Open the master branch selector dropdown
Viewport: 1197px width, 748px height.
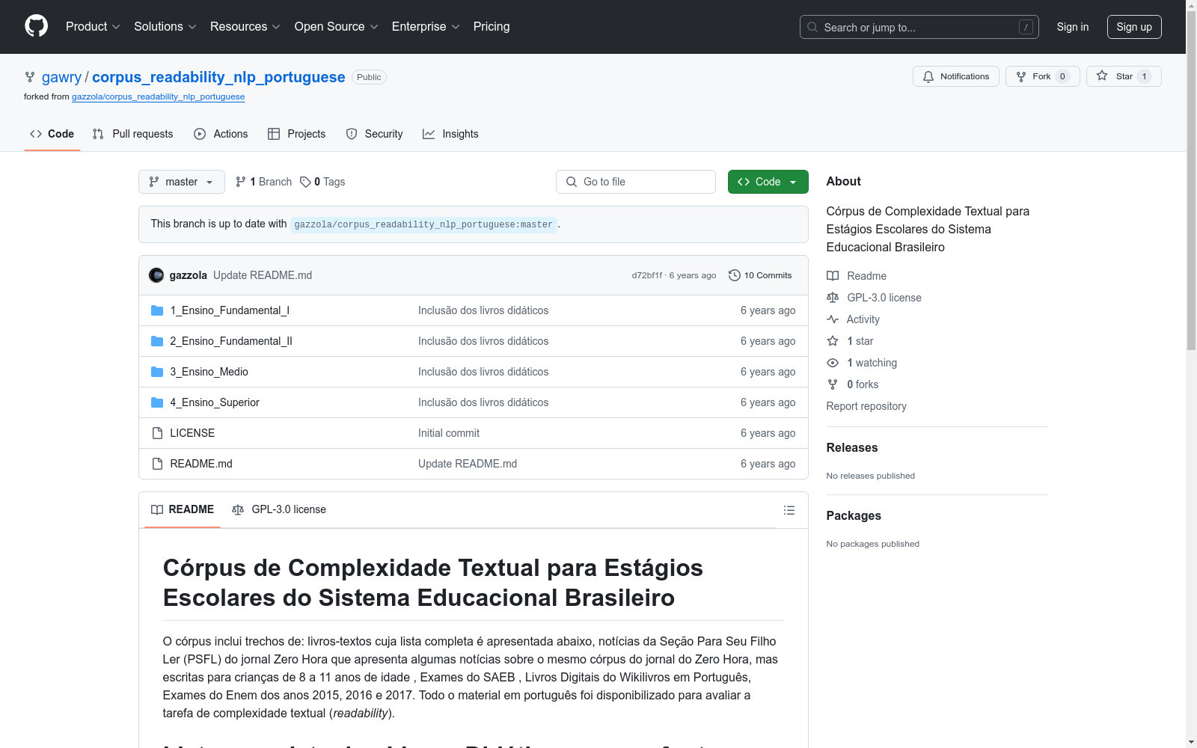click(x=182, y=182)
